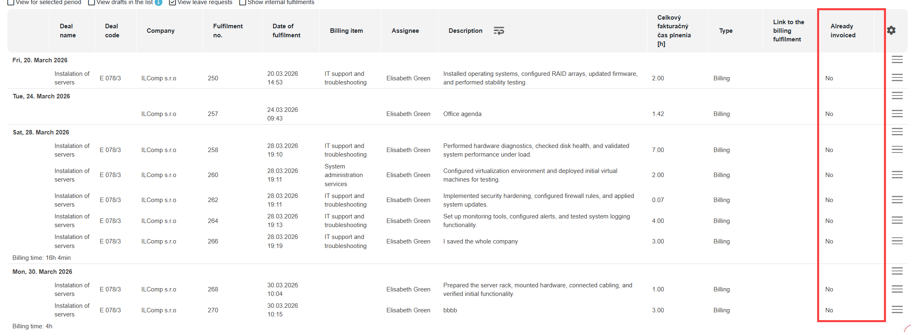Open row menu for fulfilment 266
This screenshot has height=332, width=911.
click(897, 241)
